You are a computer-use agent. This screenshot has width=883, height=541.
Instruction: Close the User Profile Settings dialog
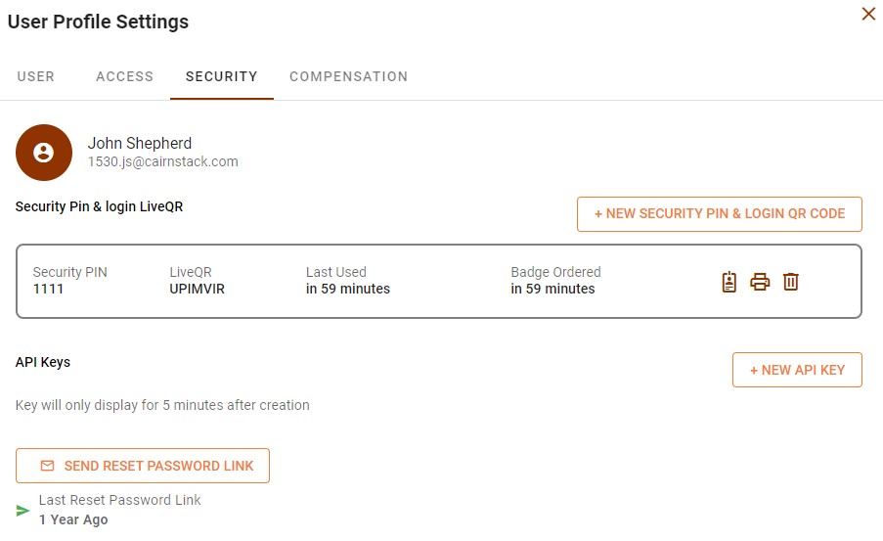[x=867, y=15]
